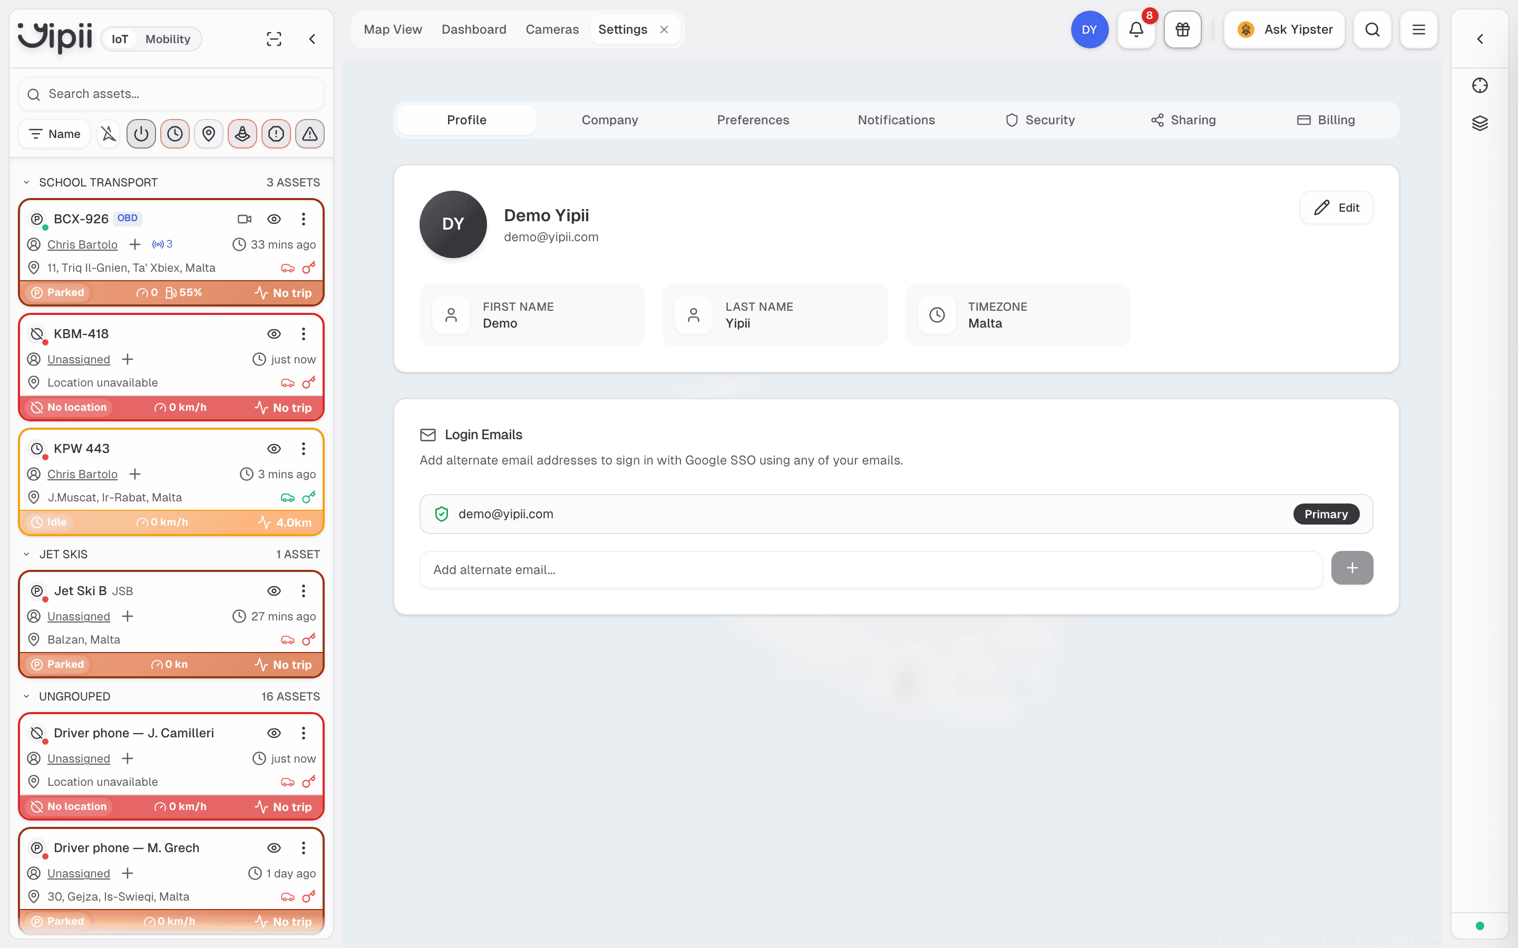Open the Dashboard tab
Viewport: 1518px width, 948px height.
[474, 29]
